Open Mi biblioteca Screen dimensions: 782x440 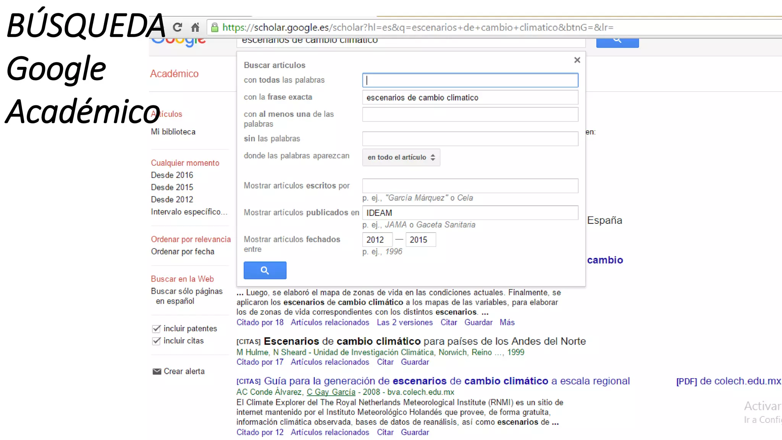coord(173,132)
